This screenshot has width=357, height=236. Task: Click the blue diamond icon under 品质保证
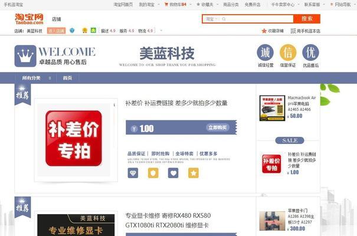[133, 173]
